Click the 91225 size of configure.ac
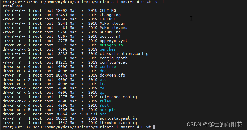Image resolution: width=247 pixels, height=130 pixels. pyautogui.click(x=62, y=62)
